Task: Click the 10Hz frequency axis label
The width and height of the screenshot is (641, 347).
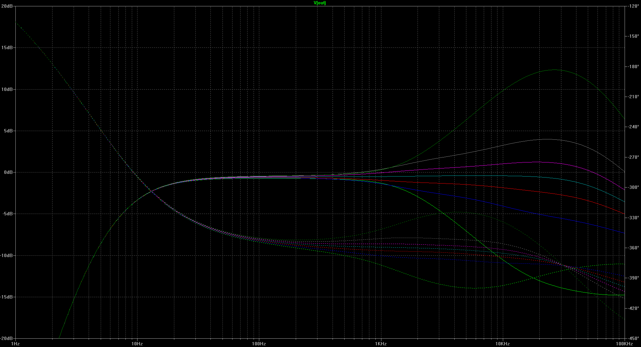Action: (137, 344)
